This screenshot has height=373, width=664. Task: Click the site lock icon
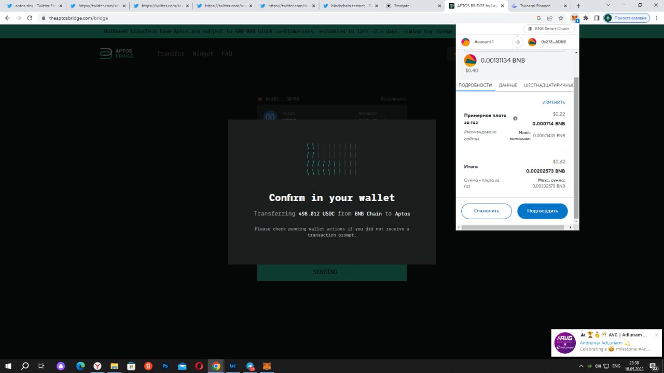click(44, 18)
